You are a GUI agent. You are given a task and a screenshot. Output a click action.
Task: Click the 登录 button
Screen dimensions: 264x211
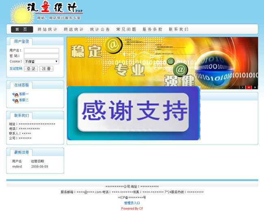31,69
